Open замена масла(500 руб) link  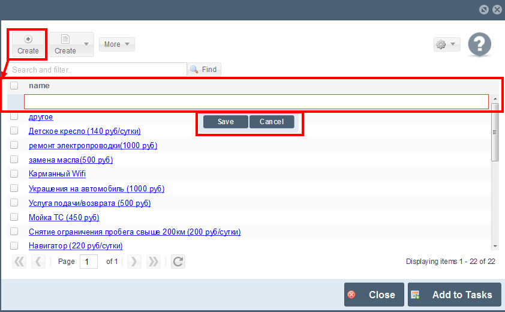click(71, 160)
